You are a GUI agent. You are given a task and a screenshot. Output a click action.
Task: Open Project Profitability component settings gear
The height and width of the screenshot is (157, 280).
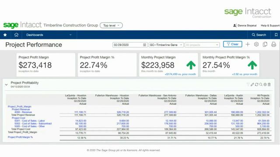pos(265,85)
